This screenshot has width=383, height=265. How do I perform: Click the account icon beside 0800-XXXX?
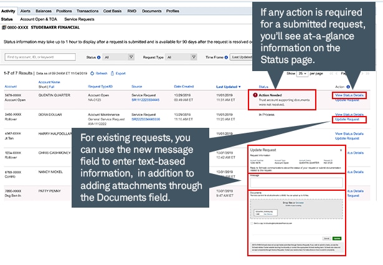[4, 27]
